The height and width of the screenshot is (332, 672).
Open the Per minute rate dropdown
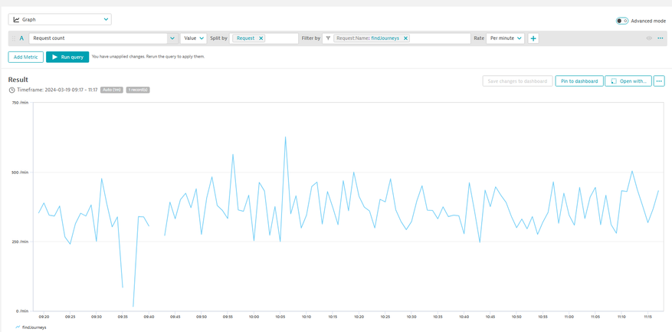[x=506, y=38]
